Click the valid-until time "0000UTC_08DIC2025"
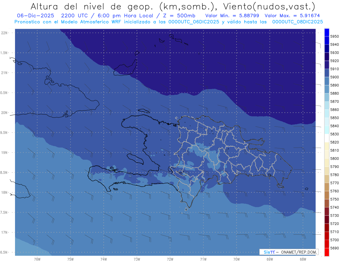 coord(297,22)
